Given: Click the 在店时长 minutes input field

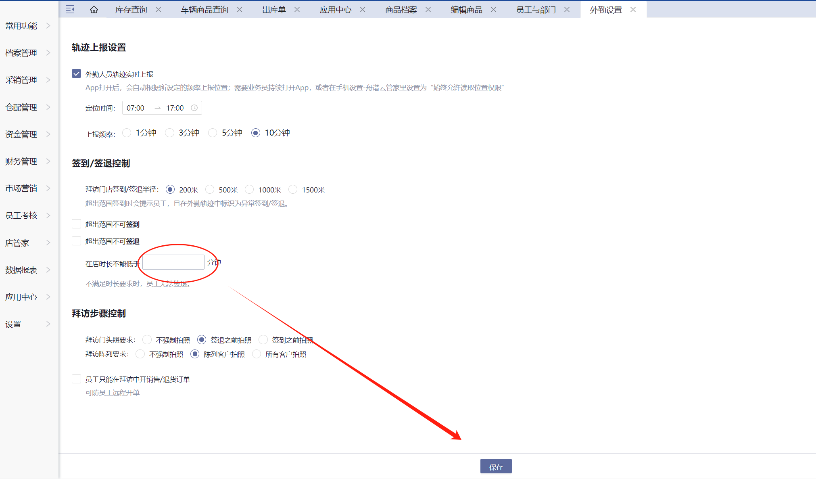Looking at the screenshot, I should [173, 262].
